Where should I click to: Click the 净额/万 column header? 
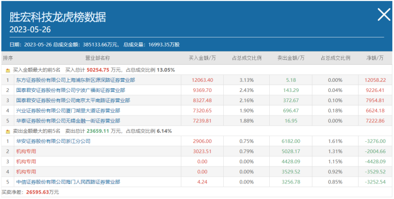pyautogui.click(x=375, y=58)
